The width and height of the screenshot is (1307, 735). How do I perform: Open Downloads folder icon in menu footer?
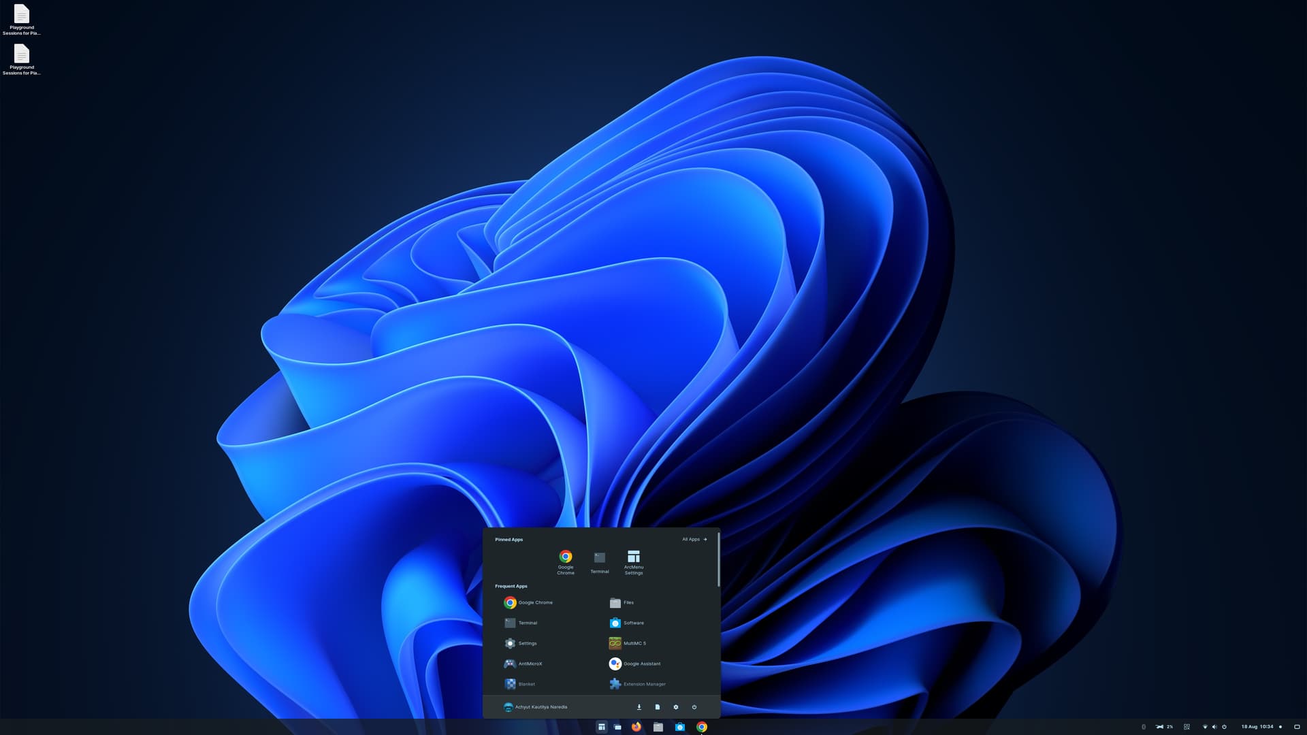tap(639, 707)
